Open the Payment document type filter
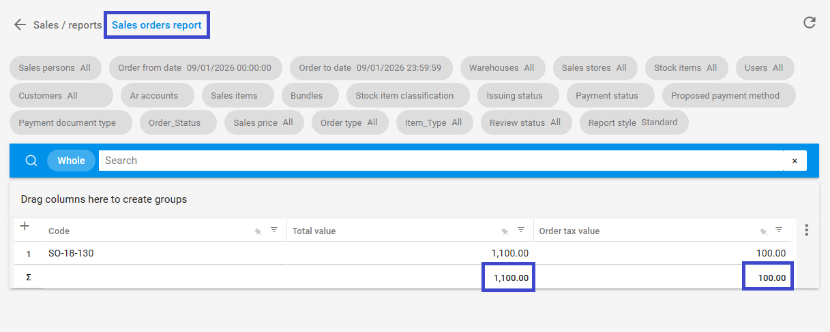 coord(71,122)
